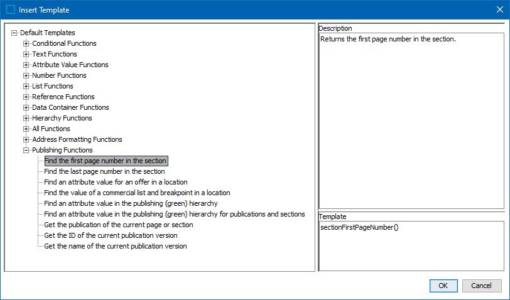Collapse the Publishing Functions node

(x=26, y=151)
